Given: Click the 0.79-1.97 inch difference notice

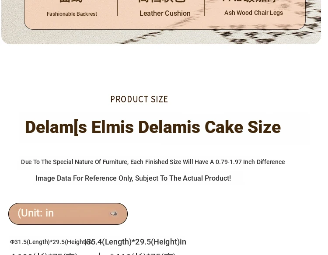Looking at the screenshot, I should pyautogui.click(x=153, y=162).
